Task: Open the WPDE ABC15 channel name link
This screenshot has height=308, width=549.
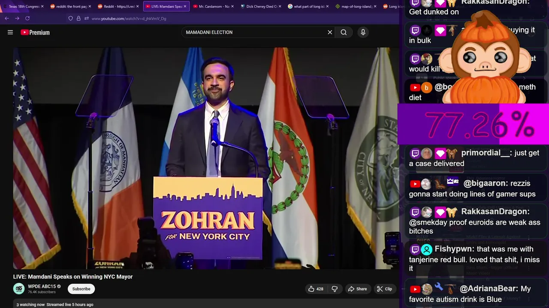Action: (x=42, y=286)
